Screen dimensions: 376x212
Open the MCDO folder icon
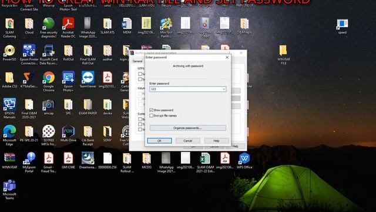click(146, 158)
